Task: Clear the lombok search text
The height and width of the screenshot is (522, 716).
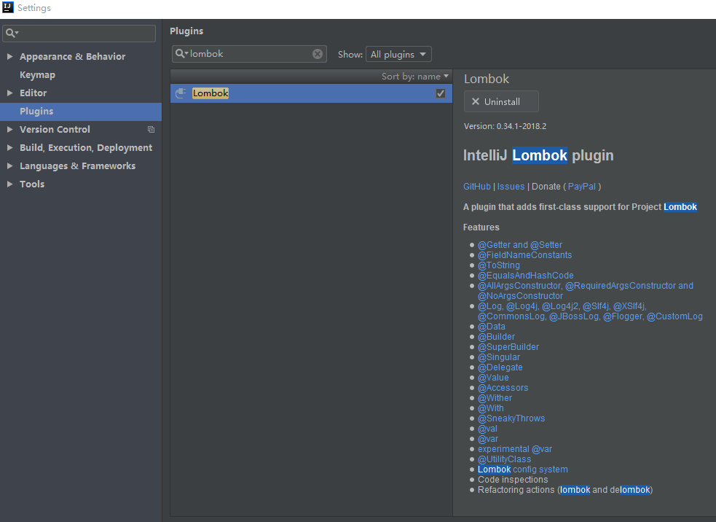Action: [x=318, y=54]
